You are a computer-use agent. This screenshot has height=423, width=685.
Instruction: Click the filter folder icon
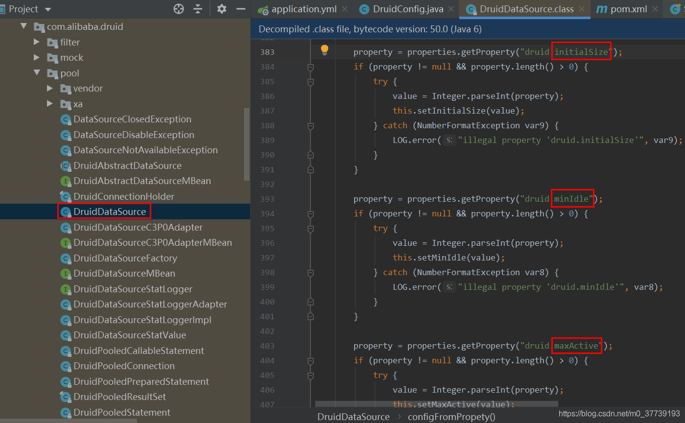[x=52, y=43]
